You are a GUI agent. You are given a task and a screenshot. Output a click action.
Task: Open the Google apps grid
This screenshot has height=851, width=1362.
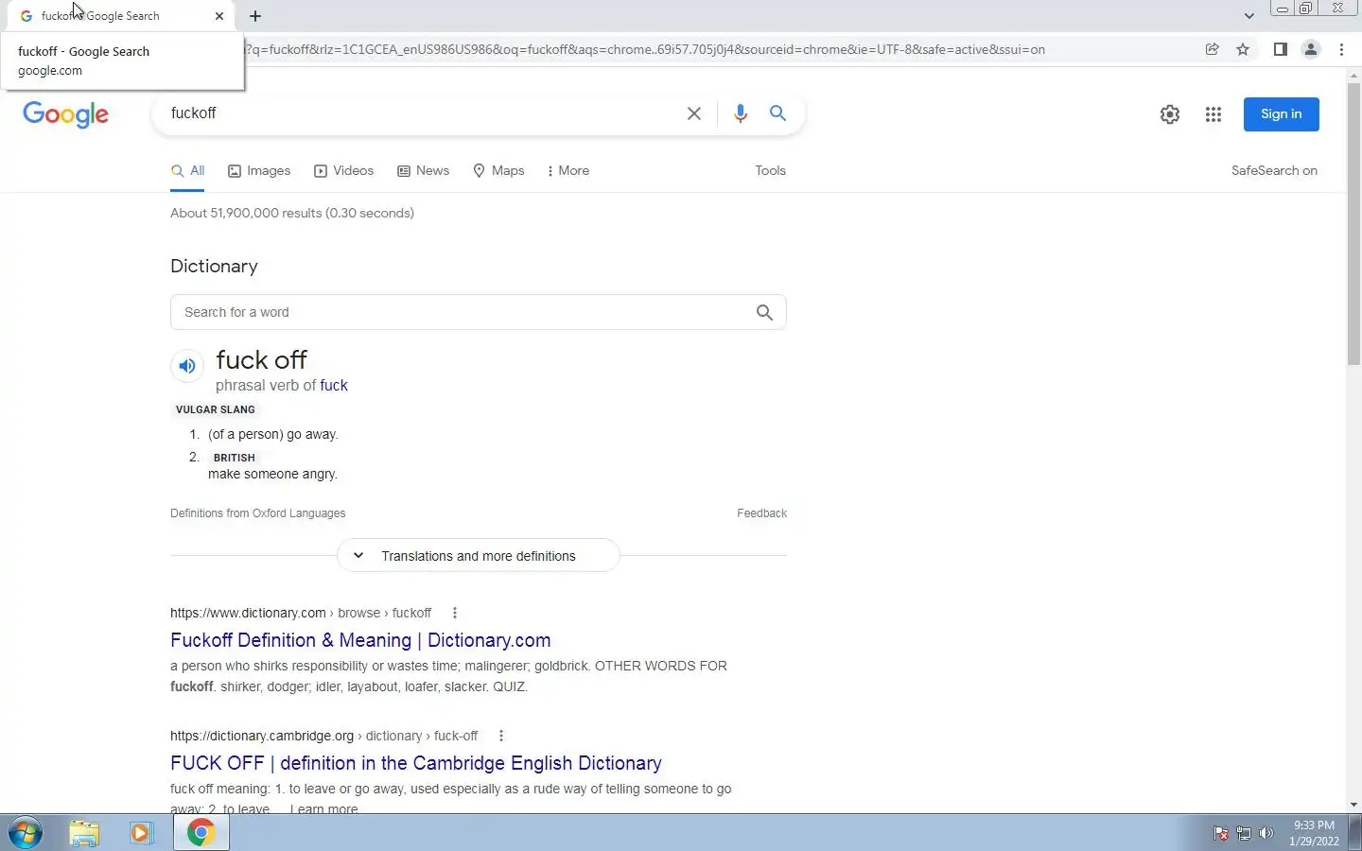1214,114
